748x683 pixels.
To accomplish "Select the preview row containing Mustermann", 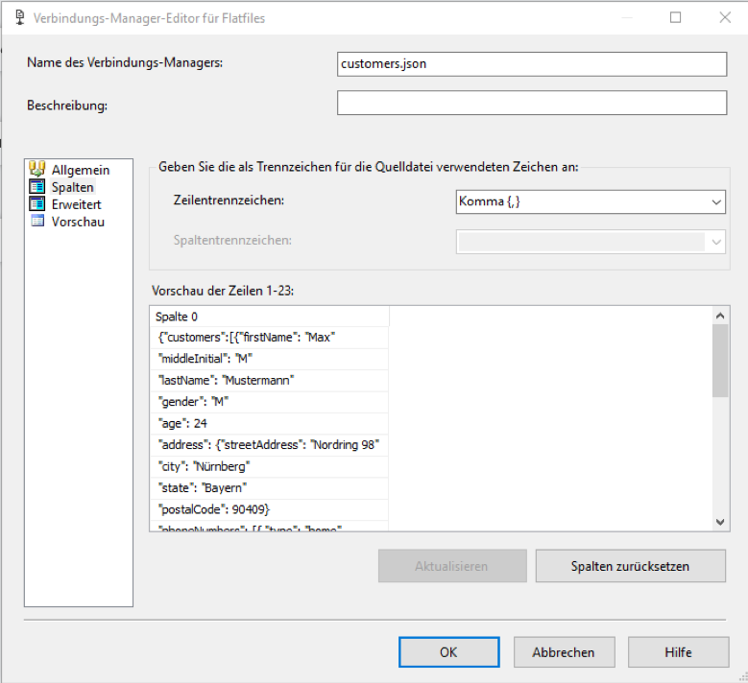I will click(270, 380).
